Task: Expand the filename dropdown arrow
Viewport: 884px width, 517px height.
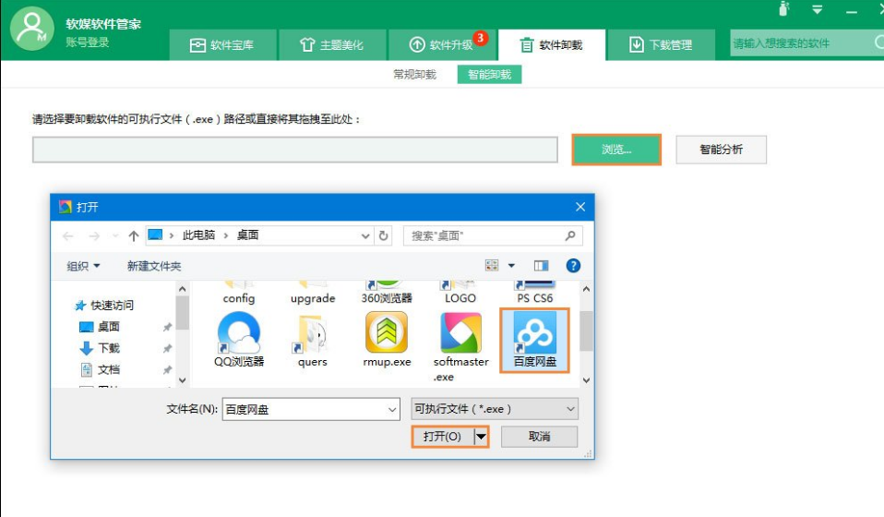Action: click(392, 409)
